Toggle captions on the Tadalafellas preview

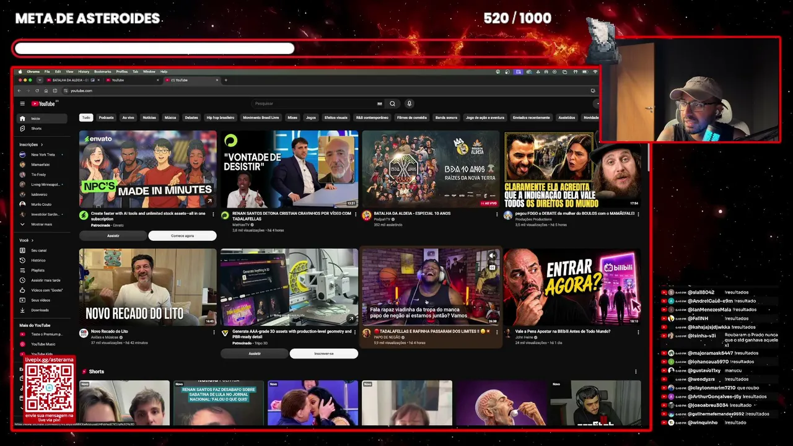(493, 268)
